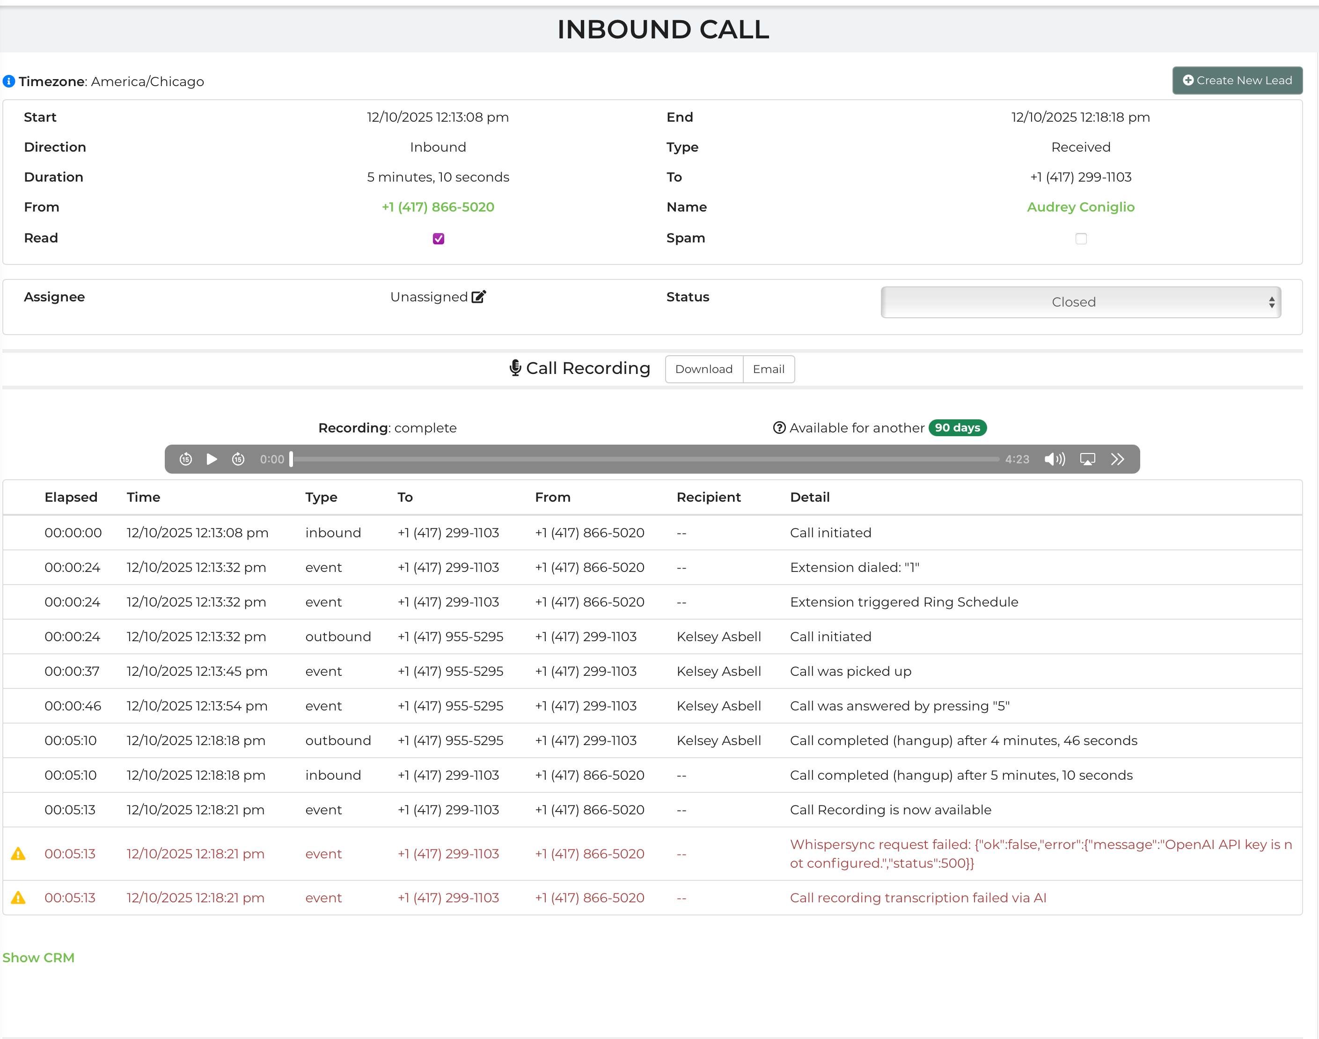Click the Unassigned assignee text

pyautogui.click(x=428, y=297)
